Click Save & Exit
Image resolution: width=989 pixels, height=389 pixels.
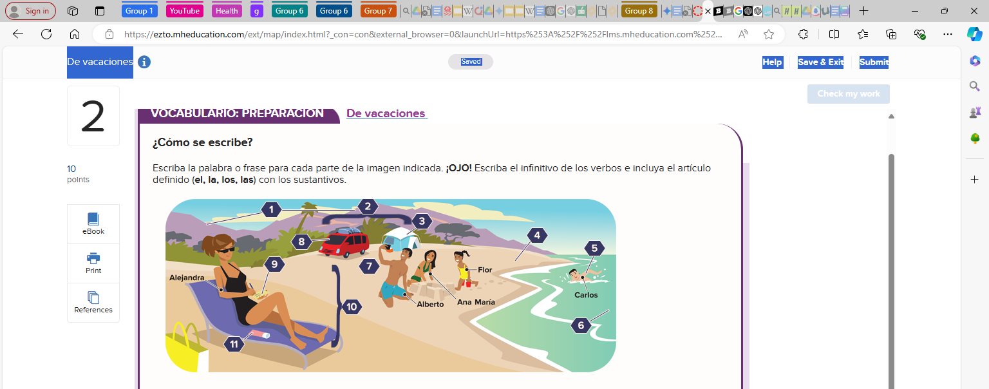coord(820,62)
